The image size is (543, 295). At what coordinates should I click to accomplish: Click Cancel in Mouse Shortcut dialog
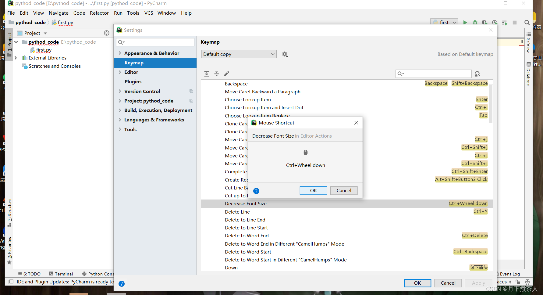click(344, 190)
